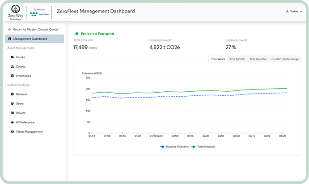The image size is (309, 184).
Task: Click the General settings gear icon
Action: point(12,94)
